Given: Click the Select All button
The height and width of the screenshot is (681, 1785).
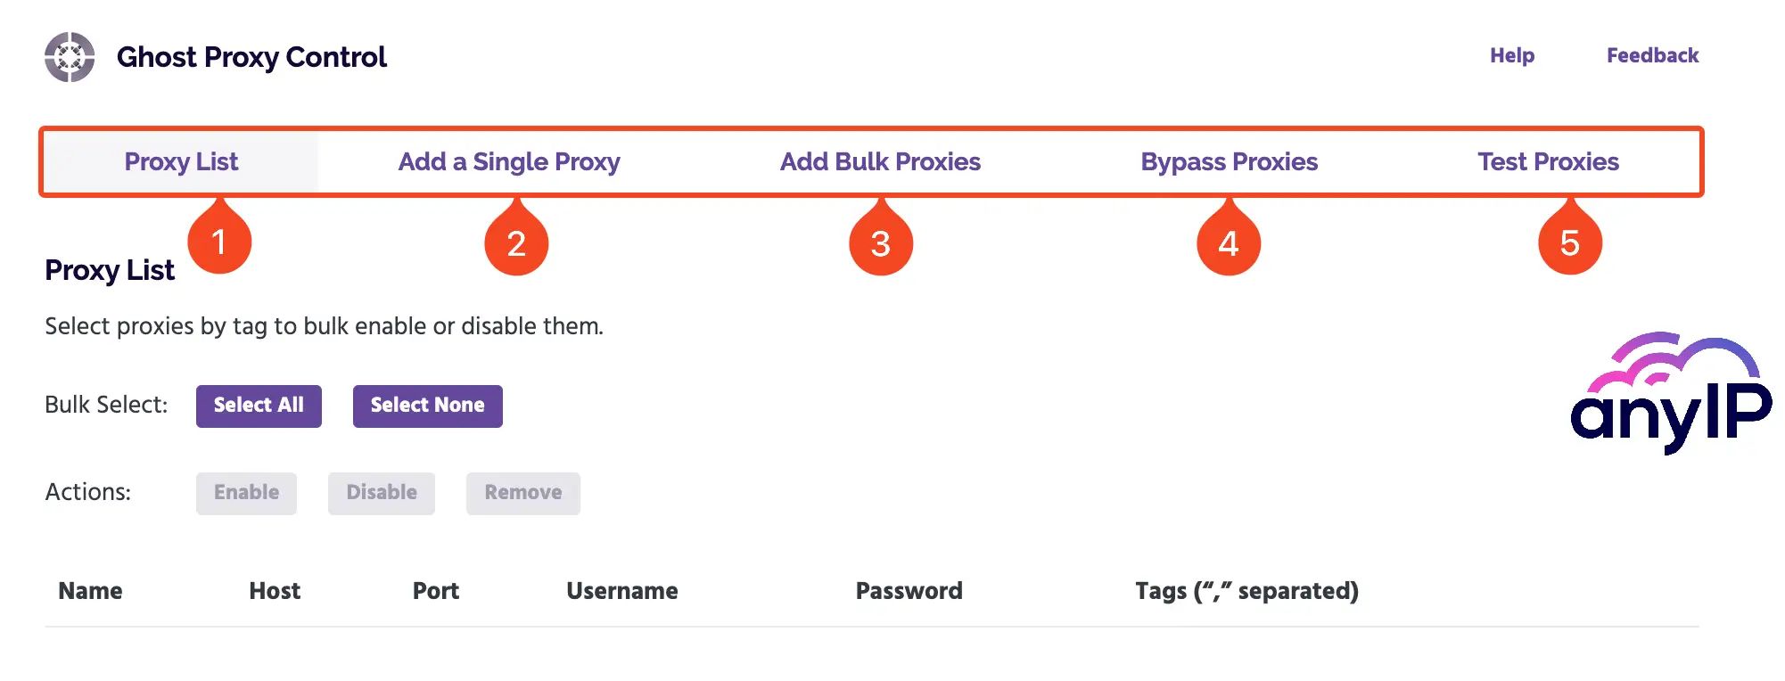Looking at the screenshot, I should click(x=259, y=406).
